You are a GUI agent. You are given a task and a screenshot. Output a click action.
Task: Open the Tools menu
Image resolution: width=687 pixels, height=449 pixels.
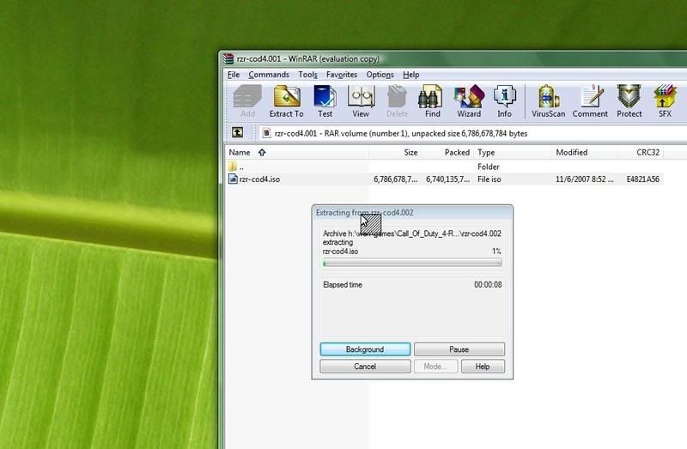[x=307, y=75]
